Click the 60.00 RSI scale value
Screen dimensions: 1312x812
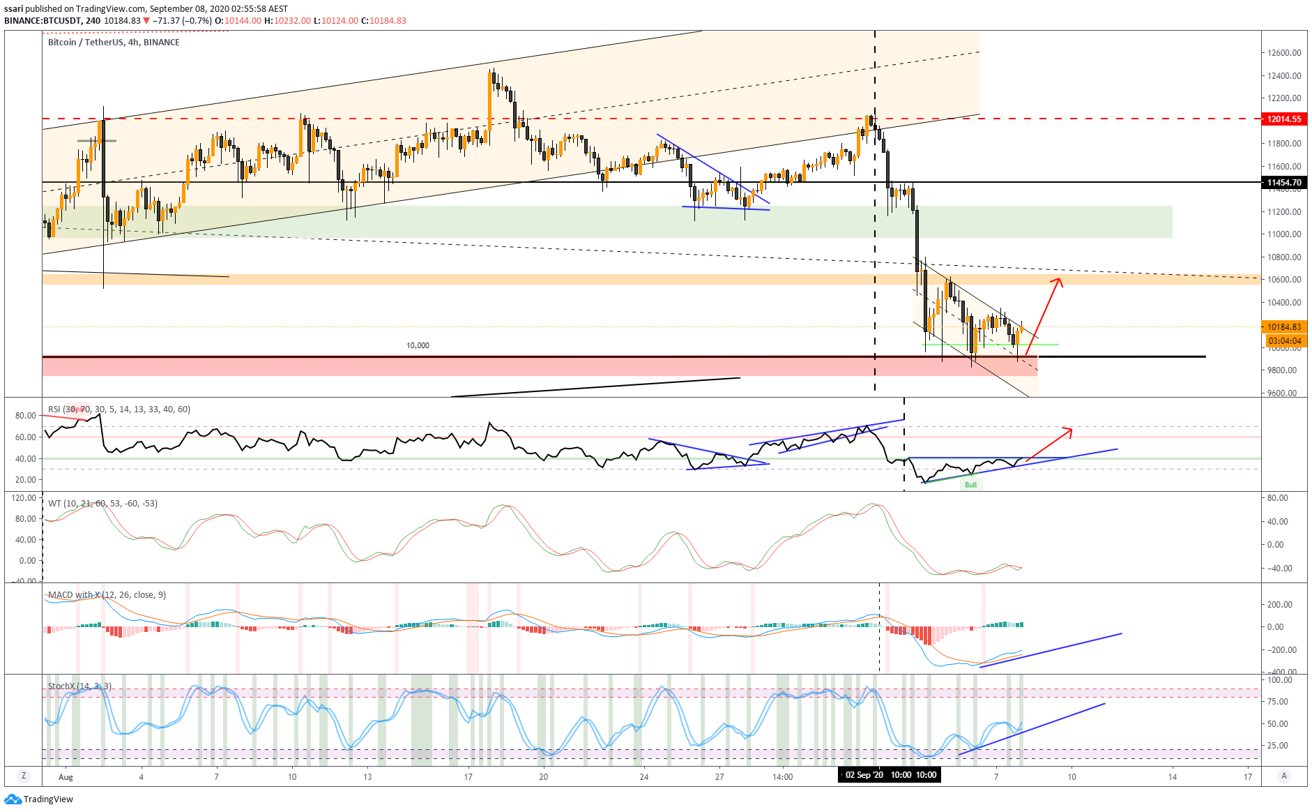pos(25,437)
